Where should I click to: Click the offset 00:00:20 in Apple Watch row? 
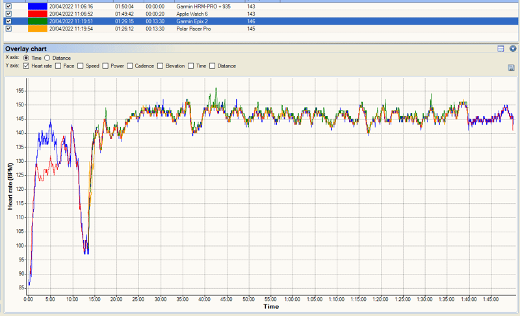pyautogui.click(x=155, y=14)
